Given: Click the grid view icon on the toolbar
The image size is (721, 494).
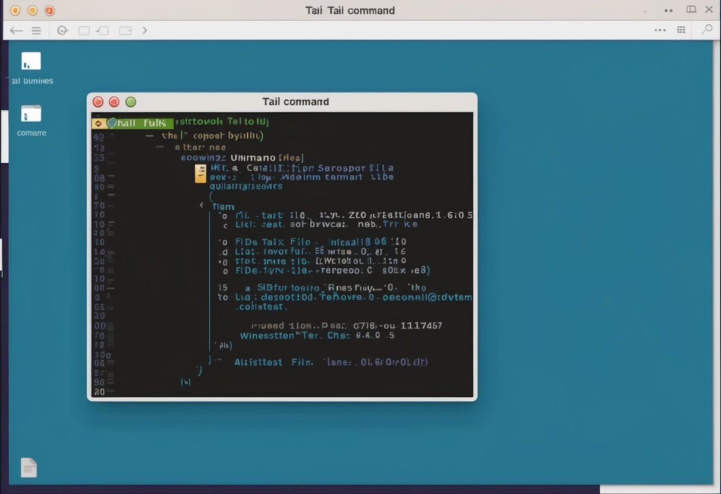Looking at the screenshot, I should click(x=681, y=29).
